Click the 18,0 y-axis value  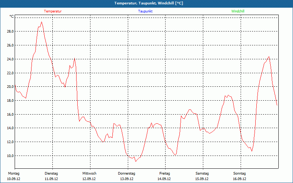click(x=10, y=100)
